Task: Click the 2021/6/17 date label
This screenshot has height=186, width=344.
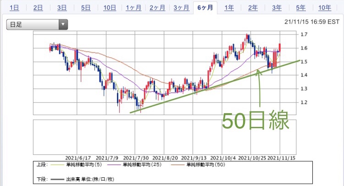Action: click(x=78, y=158)
